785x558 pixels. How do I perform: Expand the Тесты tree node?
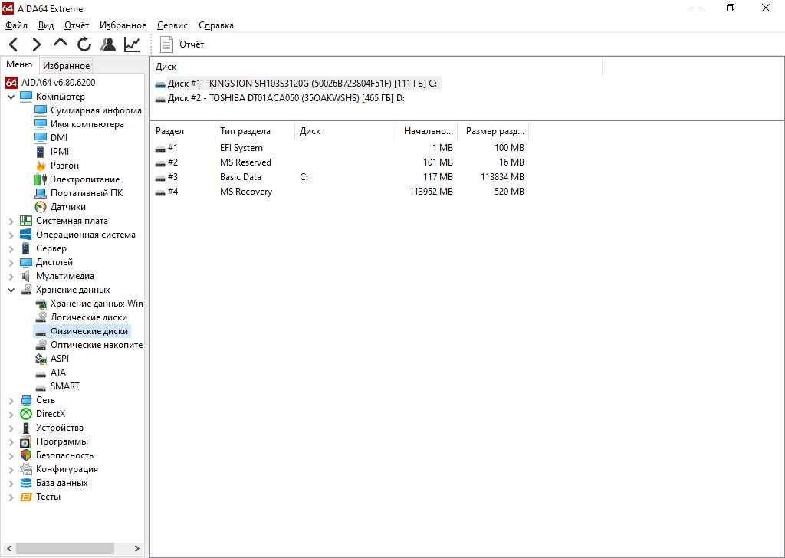pyautogui.click(x=11, y=497)
